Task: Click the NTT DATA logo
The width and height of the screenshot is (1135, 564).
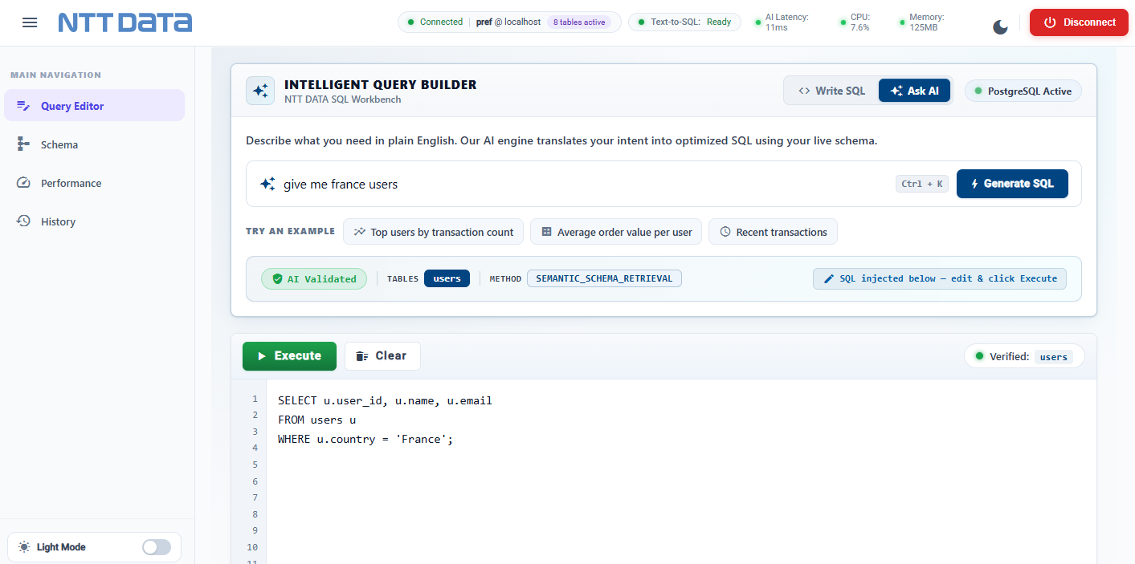Action: pyautogui.click(x=125, y=22)
